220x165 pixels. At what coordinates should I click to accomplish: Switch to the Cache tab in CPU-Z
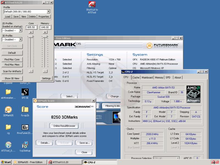[x=136, y=78]
